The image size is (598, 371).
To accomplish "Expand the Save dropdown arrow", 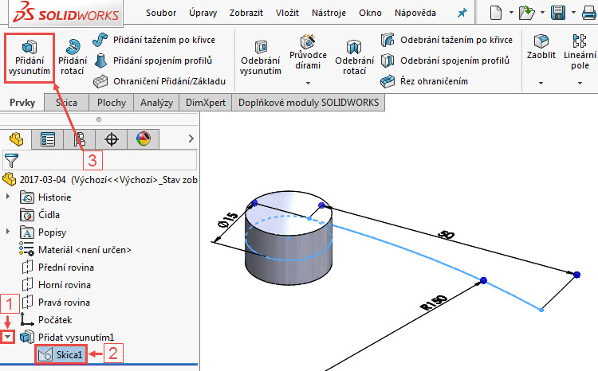I will [x=573, y=13].
